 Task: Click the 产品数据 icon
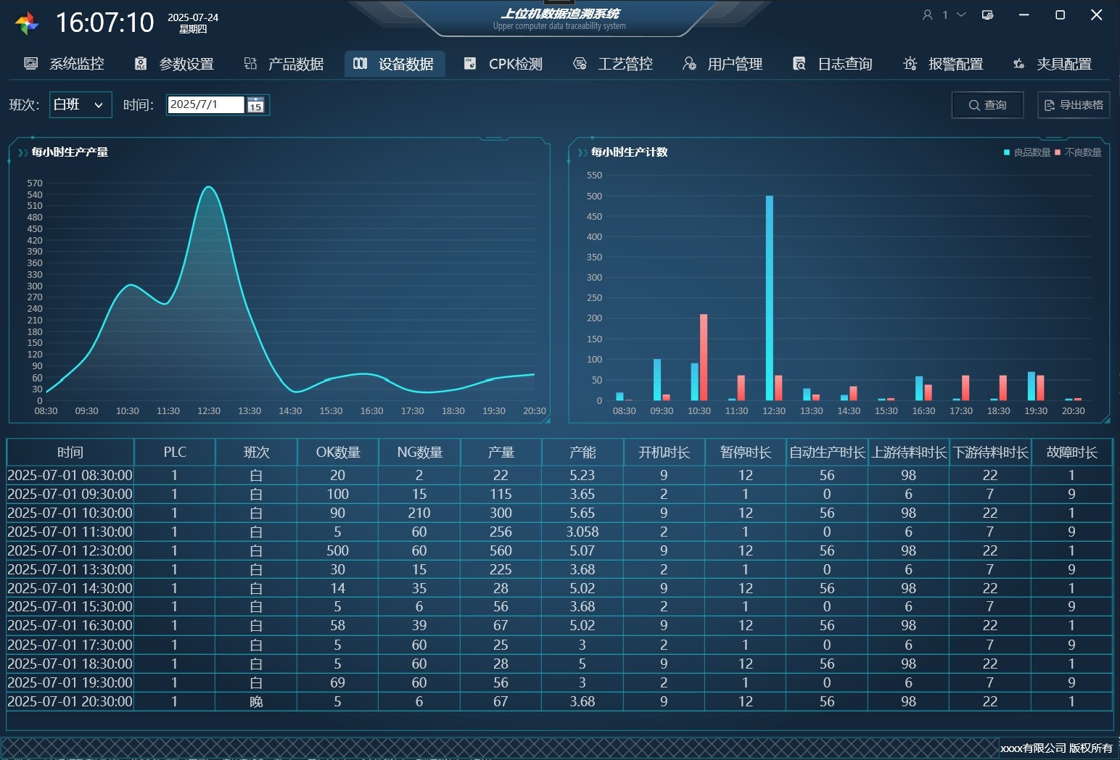point(250,64)
